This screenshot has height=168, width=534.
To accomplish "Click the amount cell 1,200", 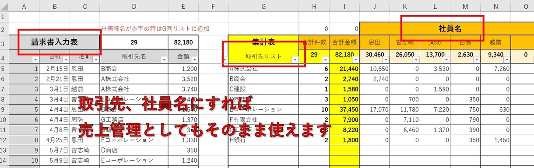I will click(x=183, y=69).
